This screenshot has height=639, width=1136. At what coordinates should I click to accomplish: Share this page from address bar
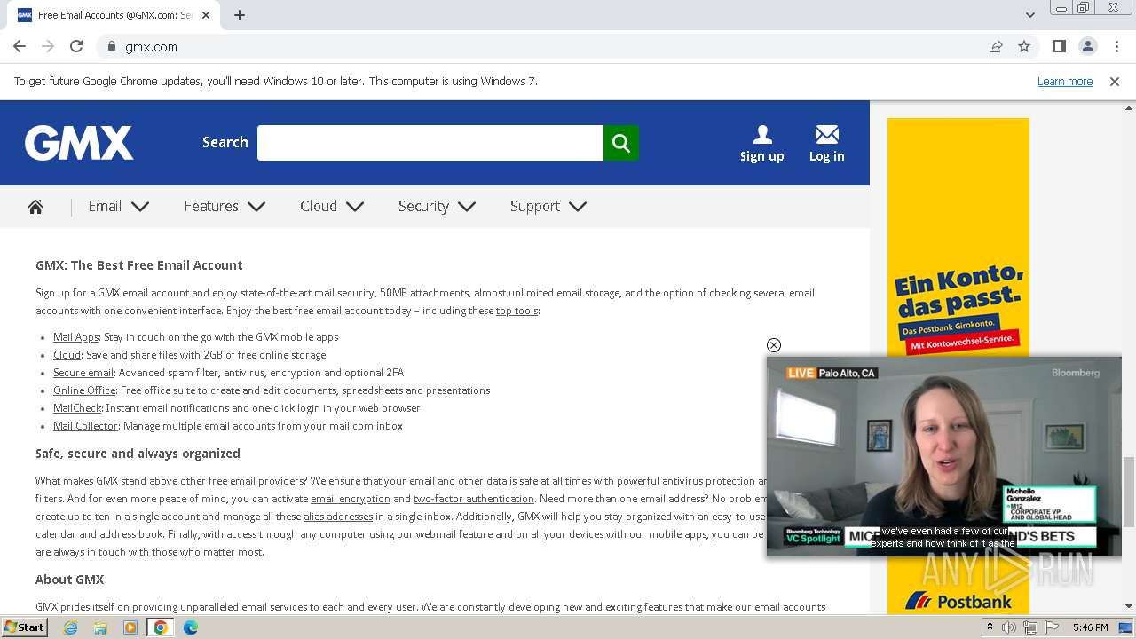coord(996,46)
